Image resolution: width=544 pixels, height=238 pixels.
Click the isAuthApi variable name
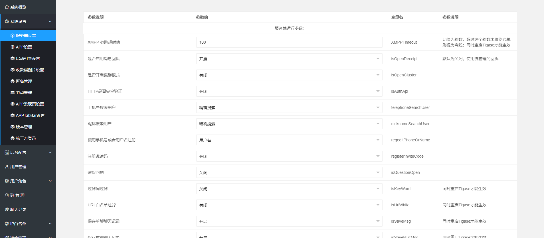click(x=400, y=91)
